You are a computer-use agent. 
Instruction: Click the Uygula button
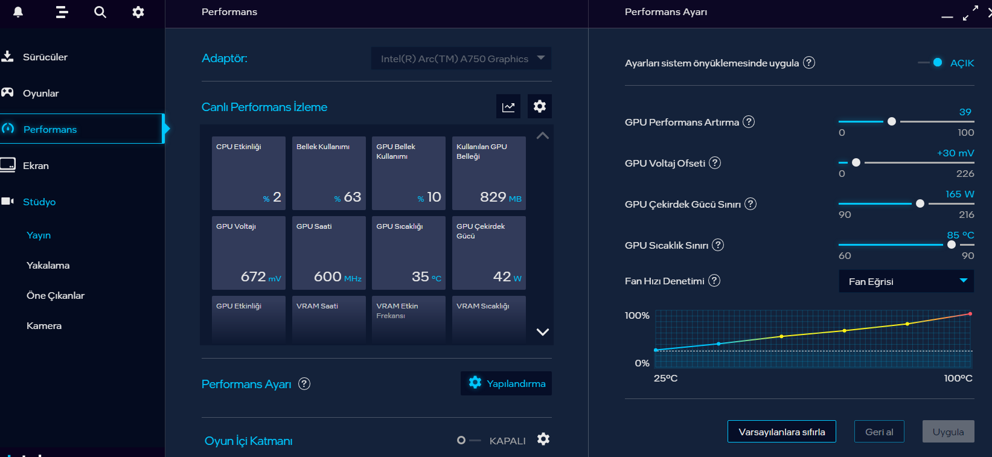pos(949,432)
